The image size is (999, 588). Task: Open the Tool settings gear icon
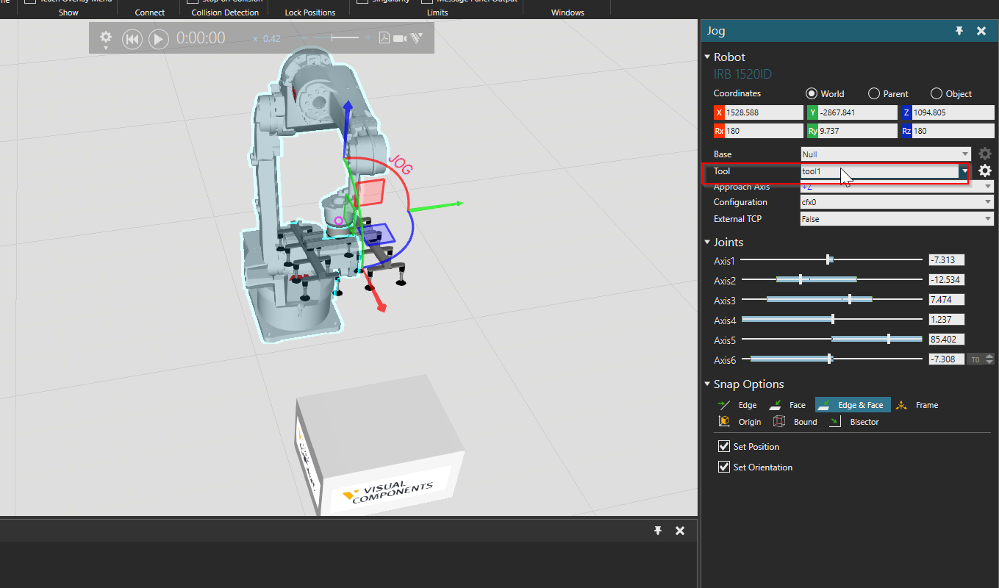pyautogui.click(x=985, y=171)
